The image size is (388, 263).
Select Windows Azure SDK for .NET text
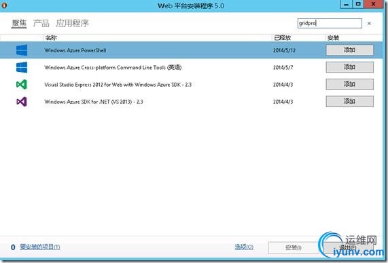click(94, 102)
